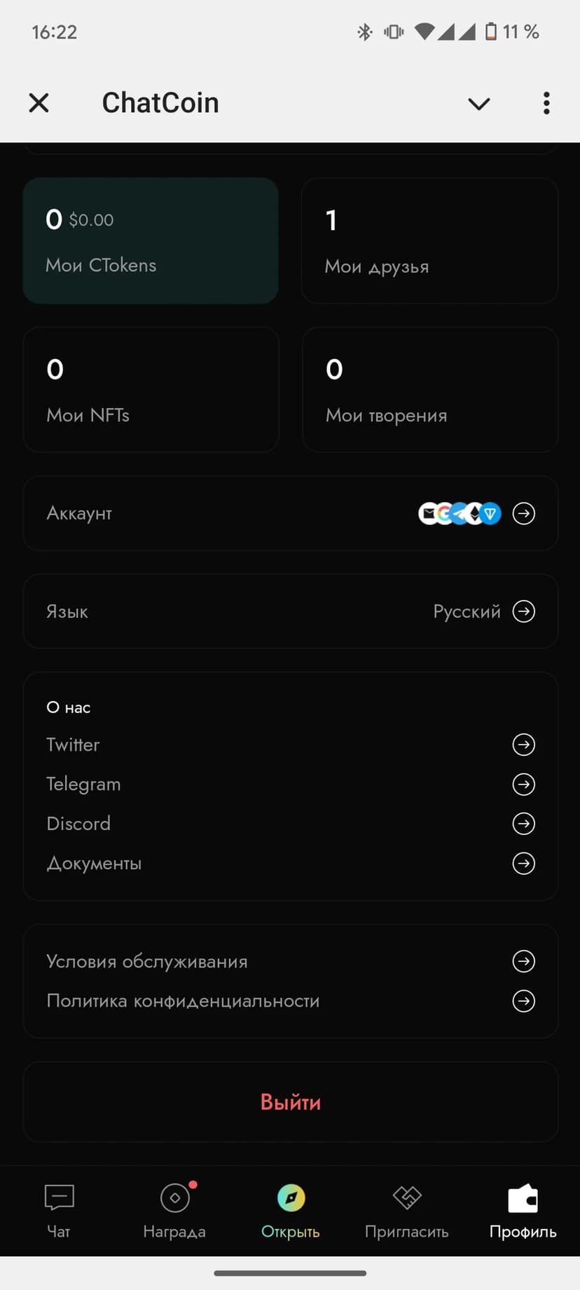Open the Мои CTokens card

coord(151,240)
